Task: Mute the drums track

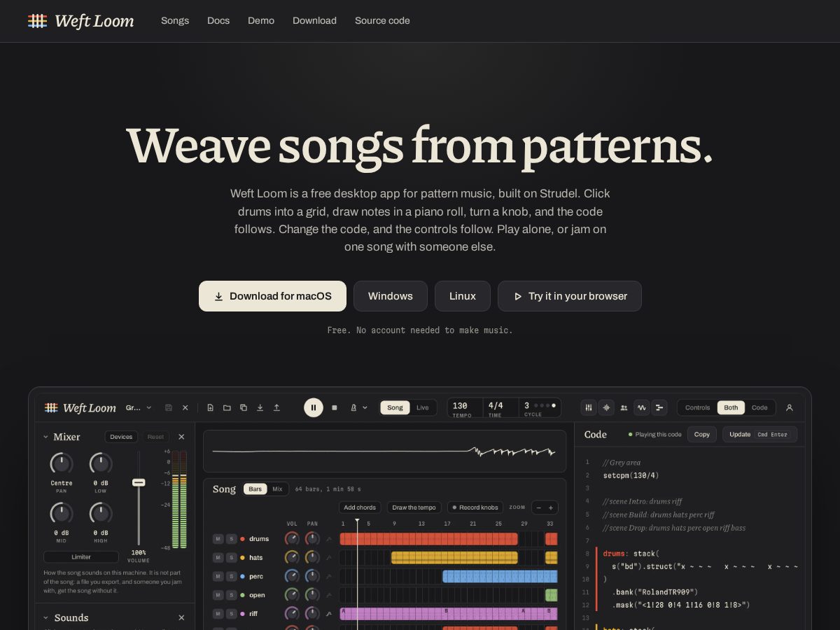Action: [x=218, y=539]
